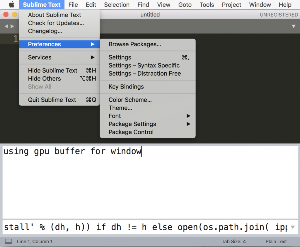Toggle the side bar icon in status bar
300x247 pixels.
(x=8, y=241)
